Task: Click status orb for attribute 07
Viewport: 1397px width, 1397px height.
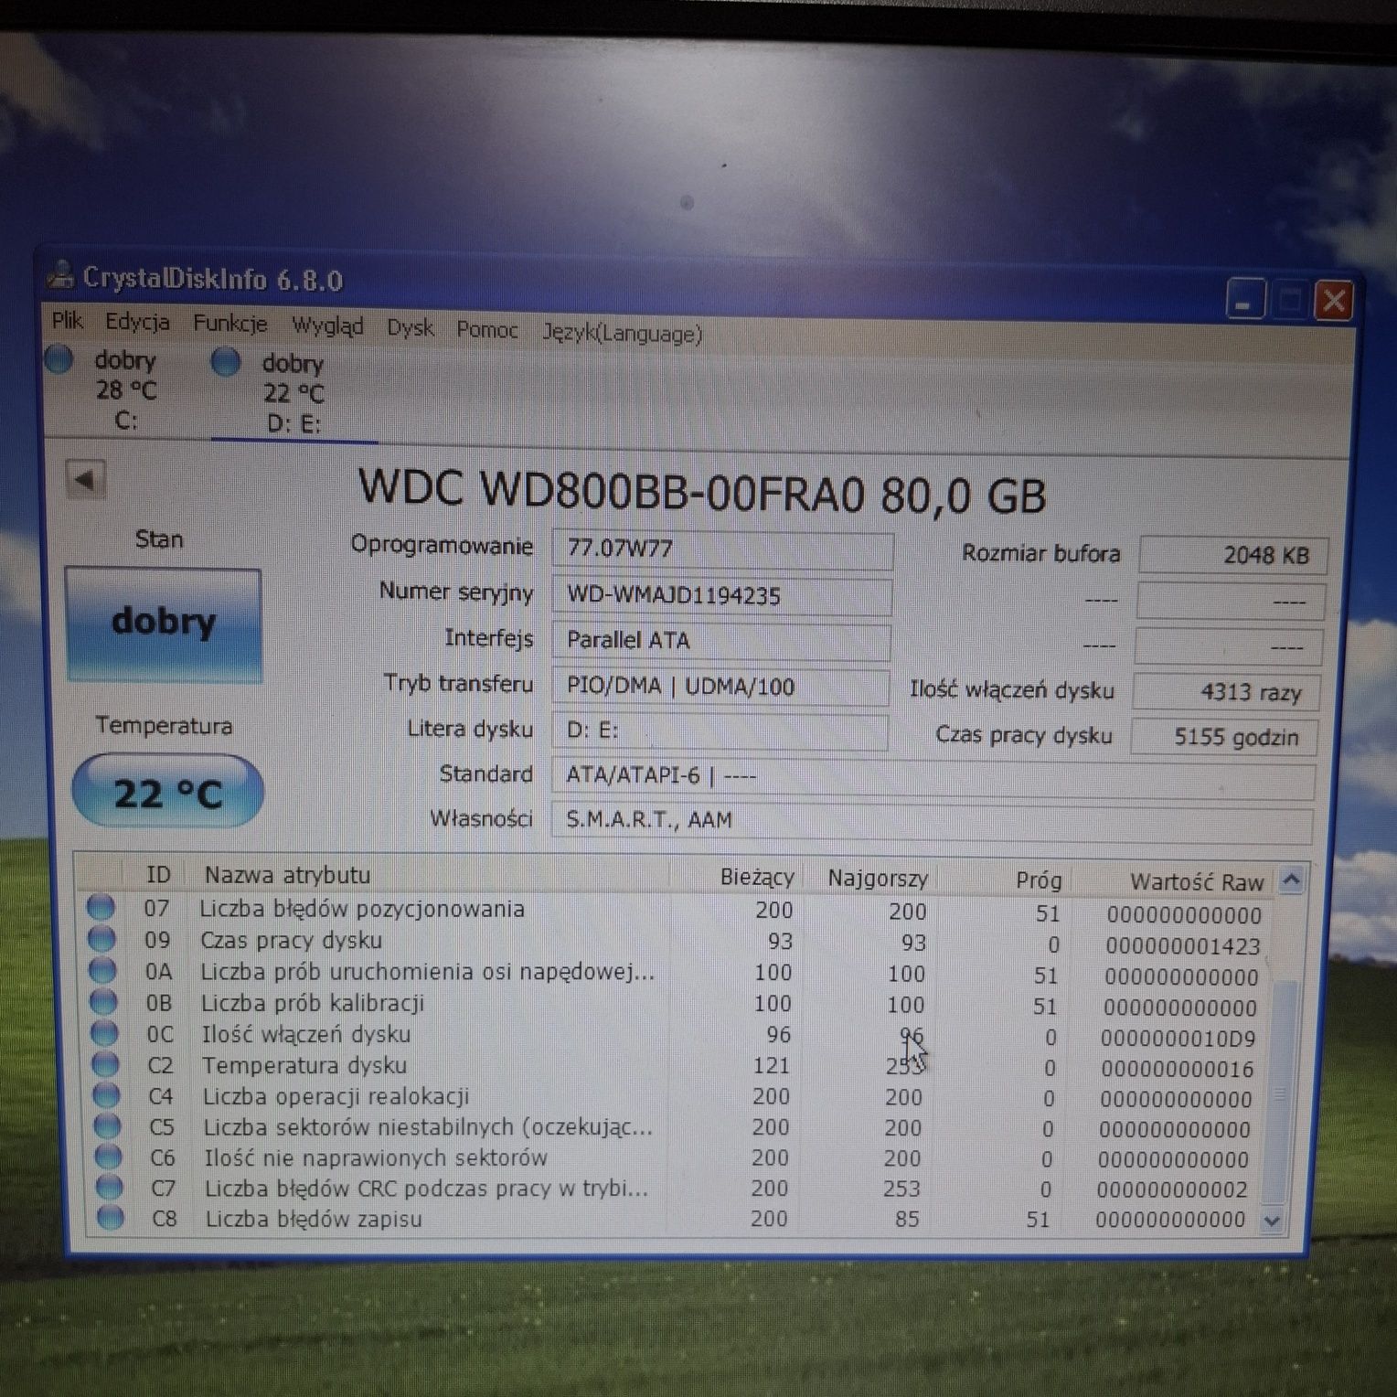Action: point(101,908)
